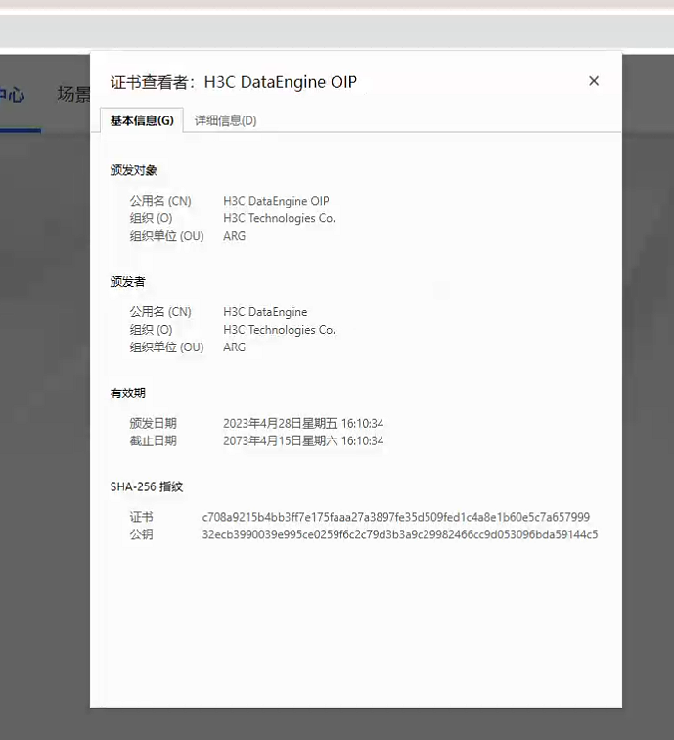Image resolution: width=674 pixels, height=740 pixels.
Task: Click the partially hidden 中心 background tab
Action: coord(12,95)
